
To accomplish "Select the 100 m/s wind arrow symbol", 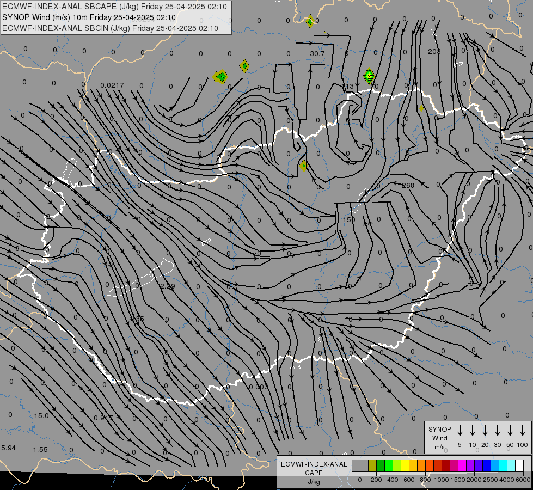I will [x=523, y=431].
